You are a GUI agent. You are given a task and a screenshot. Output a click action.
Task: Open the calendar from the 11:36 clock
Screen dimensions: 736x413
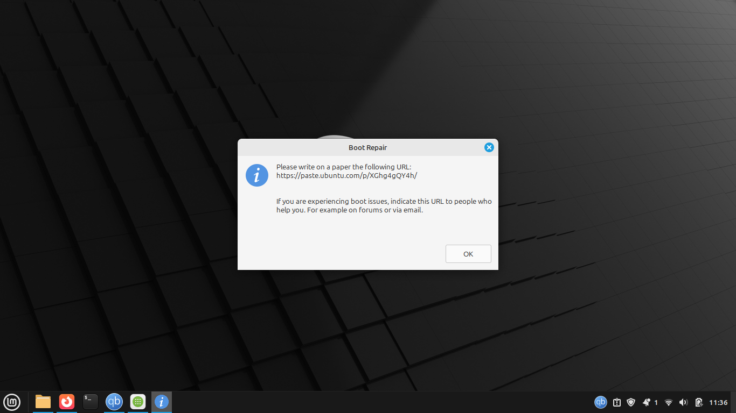[x=718, y=402]
